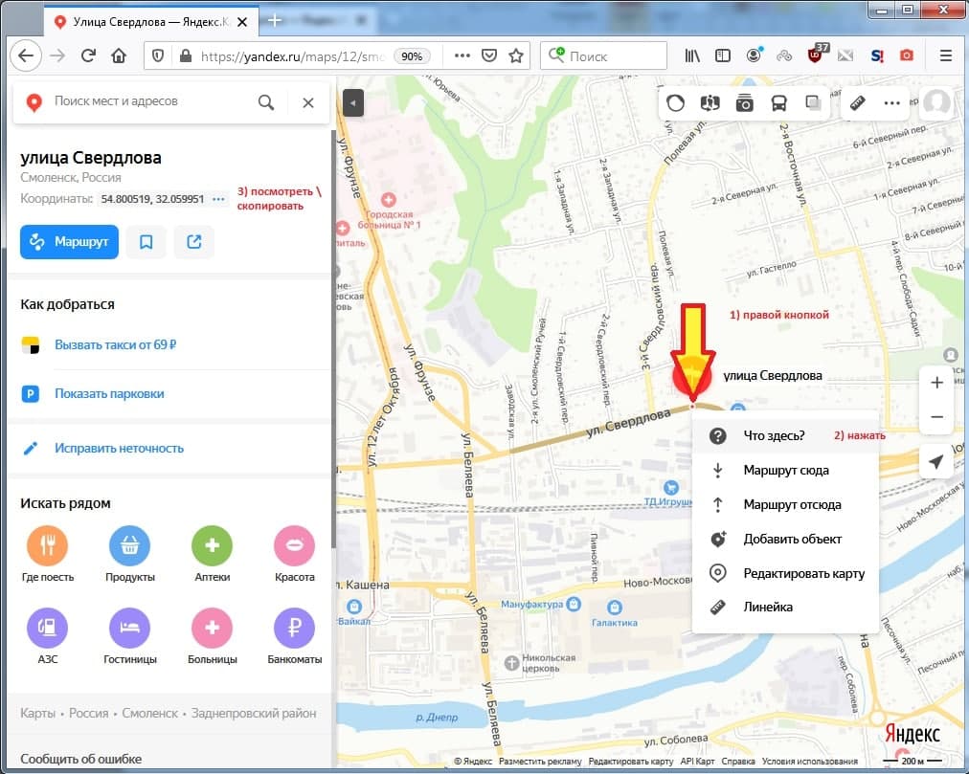Choose Редактировать карту in context menu
Viewport: 969px width, 774px height.
tap(785, 573)
